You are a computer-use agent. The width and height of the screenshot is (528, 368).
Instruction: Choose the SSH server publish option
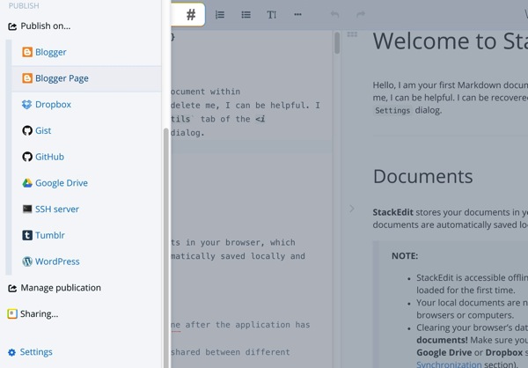tap(56, 210)
